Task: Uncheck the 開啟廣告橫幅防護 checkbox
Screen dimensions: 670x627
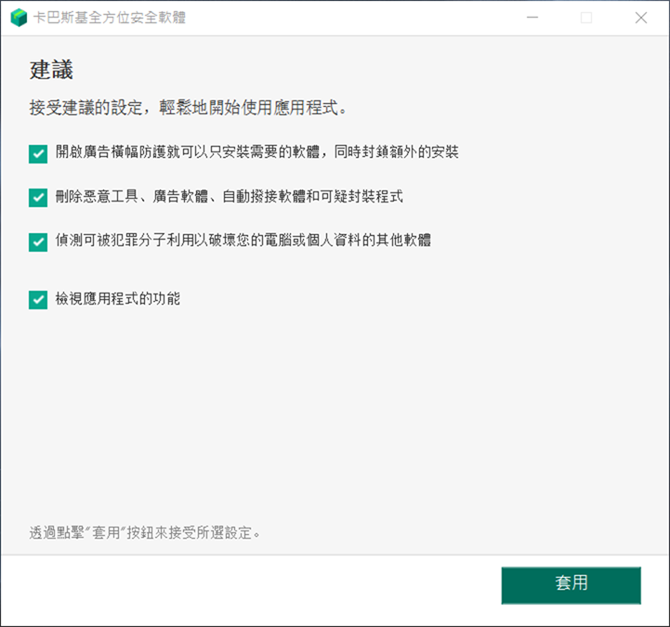Action: point(38,153)
